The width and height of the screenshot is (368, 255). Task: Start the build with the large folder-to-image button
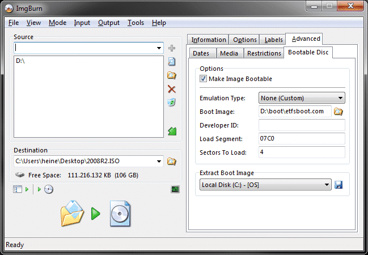point(96,214)
